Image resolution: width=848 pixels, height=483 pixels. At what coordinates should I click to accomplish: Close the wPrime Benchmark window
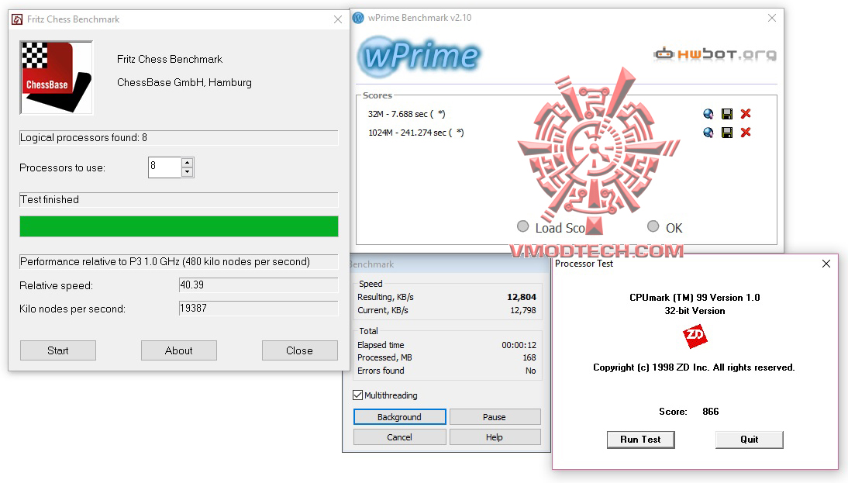pos(772,18)
